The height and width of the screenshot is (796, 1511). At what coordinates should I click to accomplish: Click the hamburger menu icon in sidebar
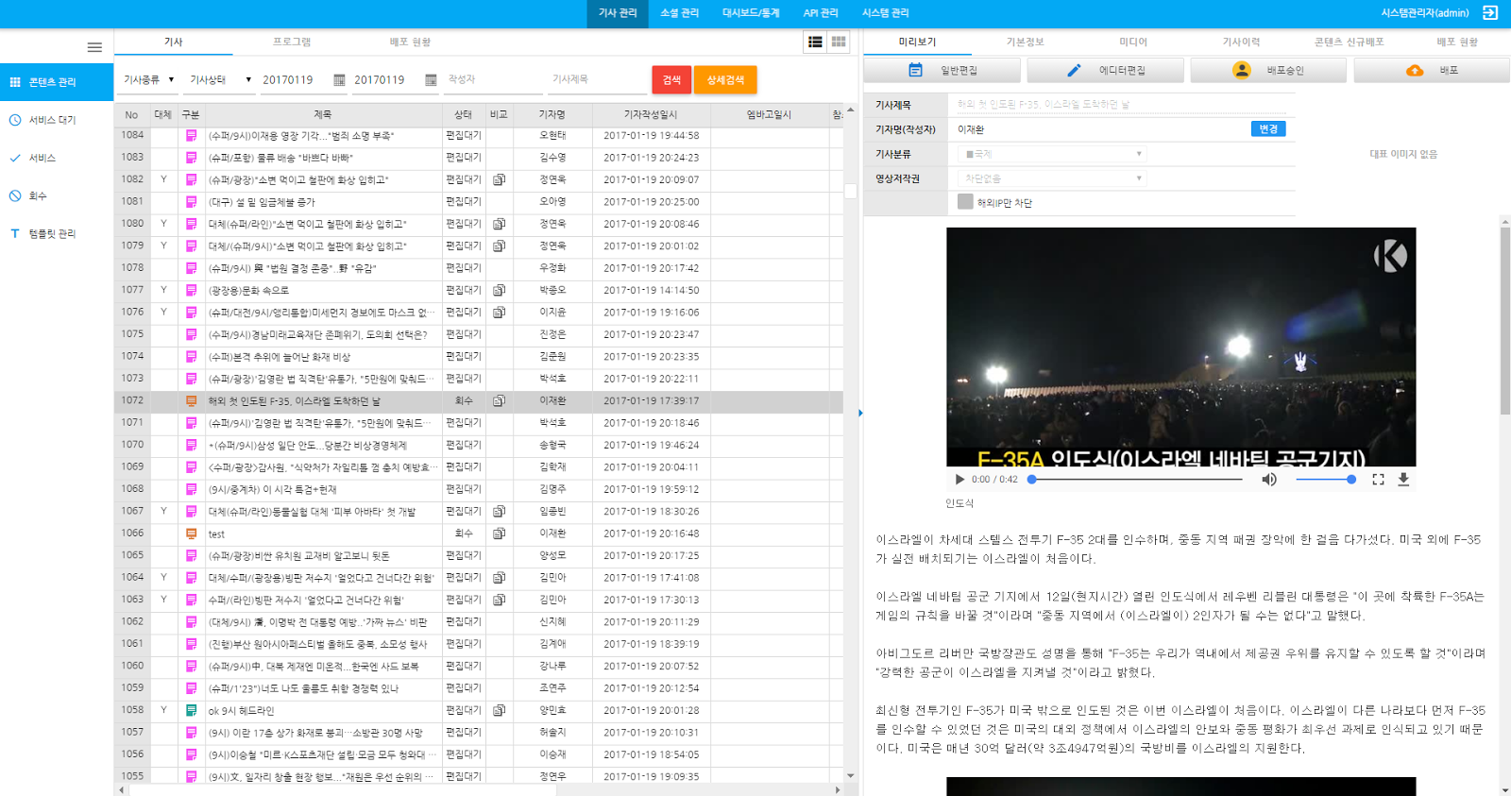pos(94,47)
